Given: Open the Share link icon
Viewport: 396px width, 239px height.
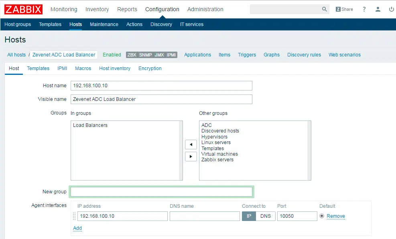Looking at the screenshot, I should pos(344,9).
